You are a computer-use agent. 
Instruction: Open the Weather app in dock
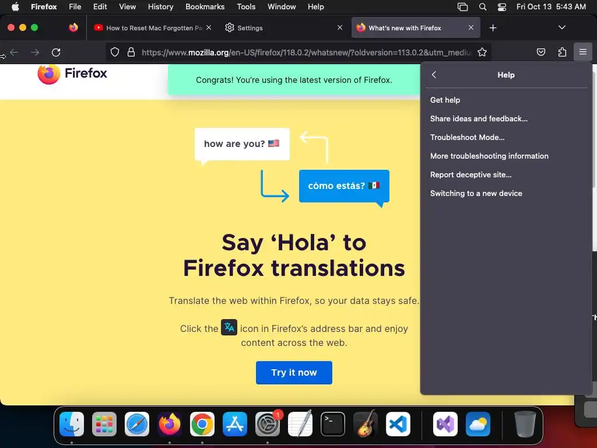click(x=478, y=424)
